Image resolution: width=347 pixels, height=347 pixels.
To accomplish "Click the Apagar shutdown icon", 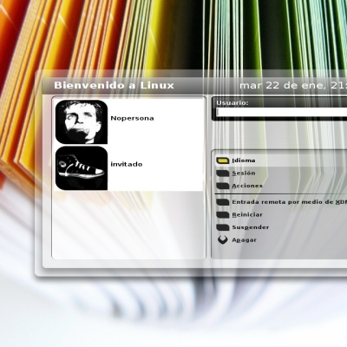I will tap(223, 240).
